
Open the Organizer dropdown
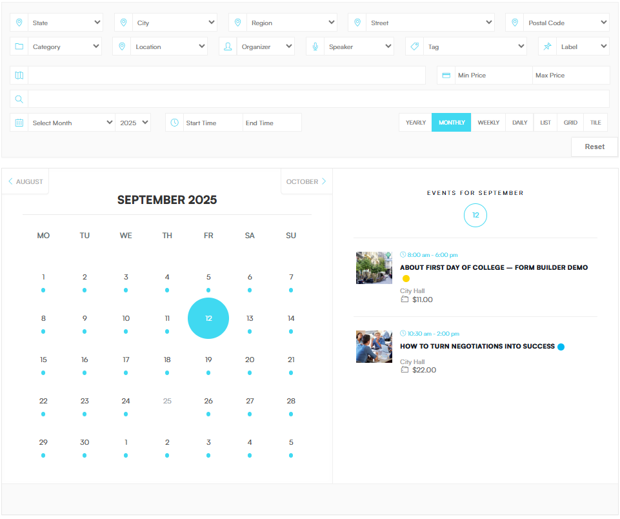coord(265,46)
